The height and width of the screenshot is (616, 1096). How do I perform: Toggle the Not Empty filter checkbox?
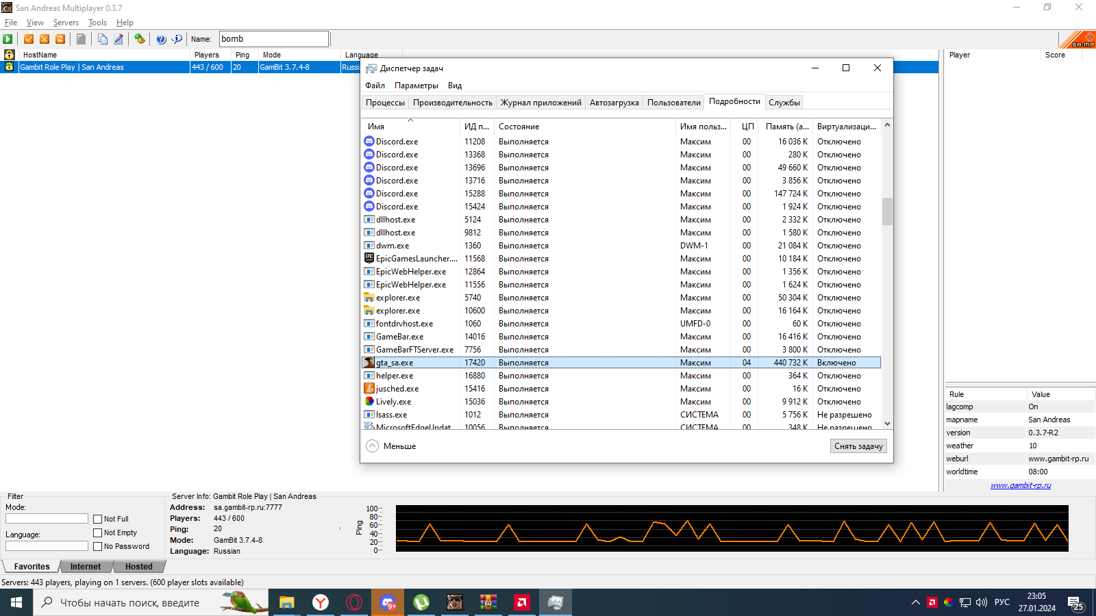tap(98, 533)
